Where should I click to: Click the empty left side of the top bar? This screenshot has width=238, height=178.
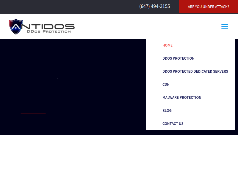click(x=59, y=7)
